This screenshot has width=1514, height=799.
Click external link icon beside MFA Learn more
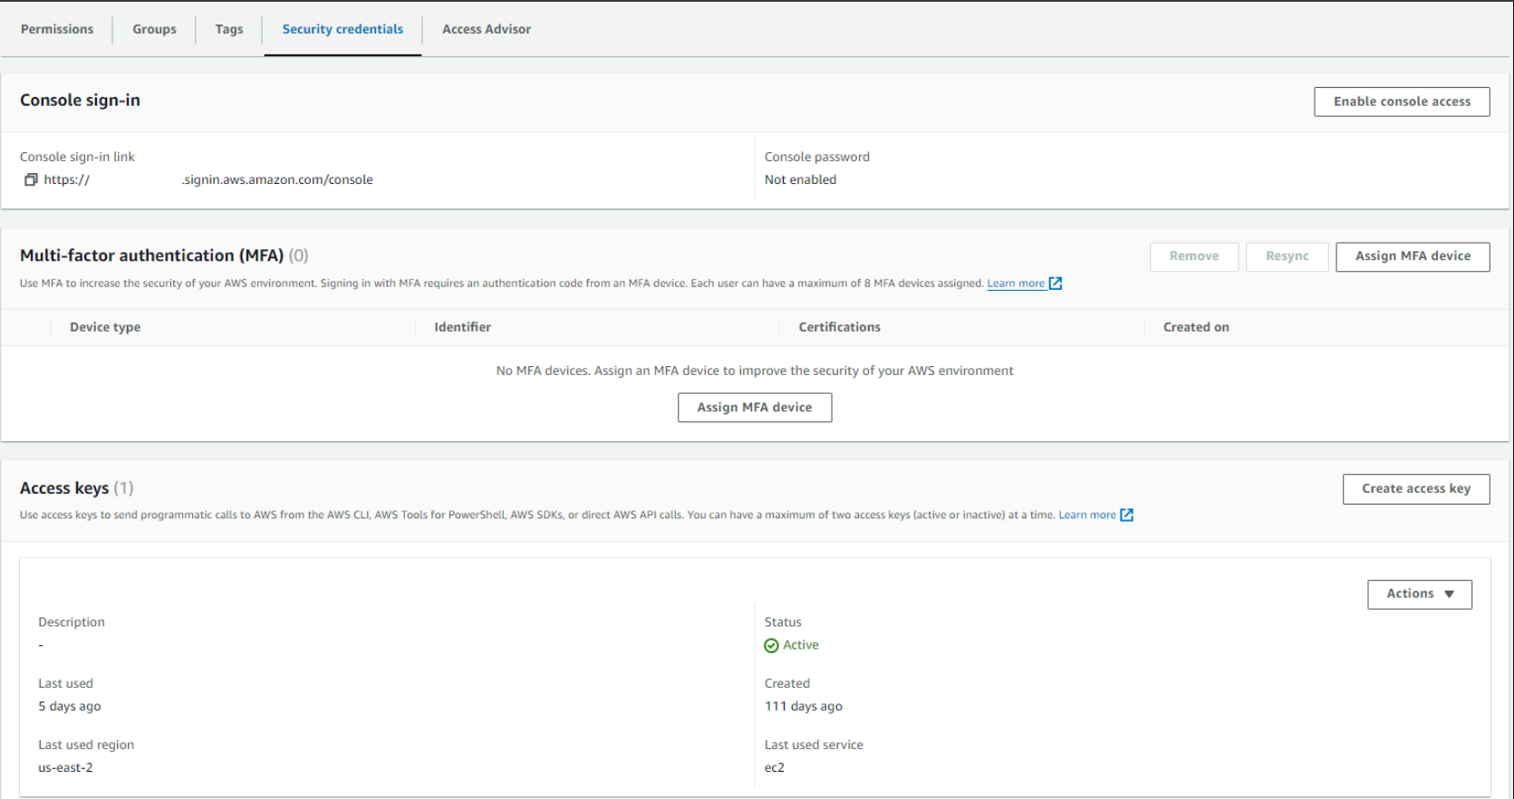(x=1056, y=284)
